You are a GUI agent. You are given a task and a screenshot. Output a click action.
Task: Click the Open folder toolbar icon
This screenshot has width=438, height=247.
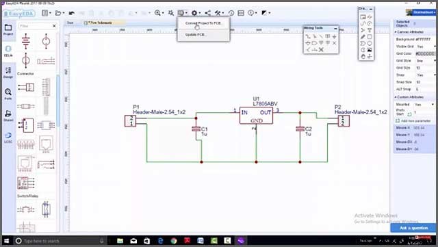point(58,13)
